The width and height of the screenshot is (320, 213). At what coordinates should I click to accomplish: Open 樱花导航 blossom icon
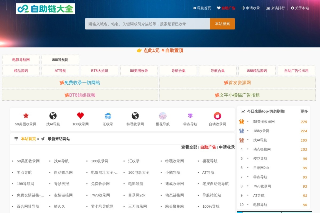click(x=163, y=116)
